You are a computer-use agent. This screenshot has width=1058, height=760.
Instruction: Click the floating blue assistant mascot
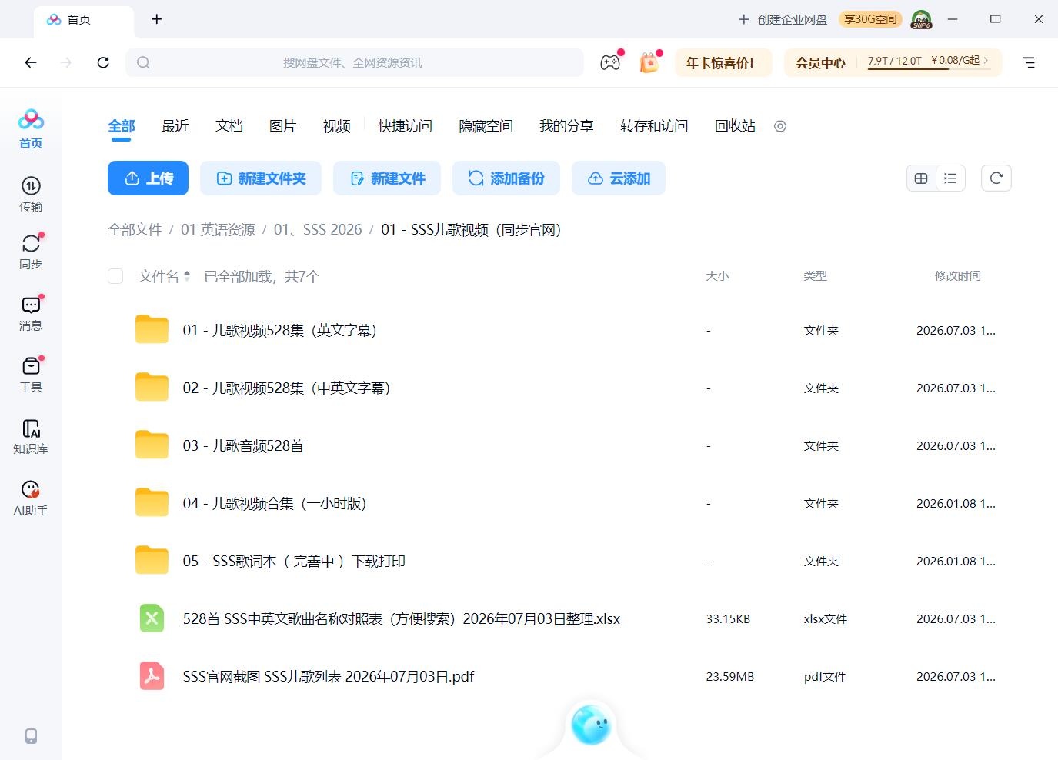coord(591,725)
